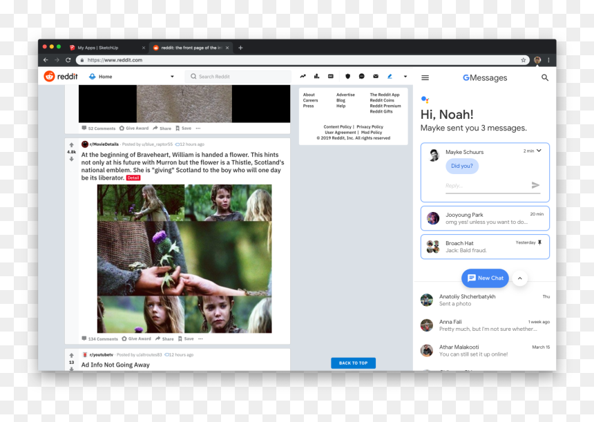The width and height of the screenshot is (594, 422).
Task: Open the Messages hamburger menu
Action: (x=425, y=77)
